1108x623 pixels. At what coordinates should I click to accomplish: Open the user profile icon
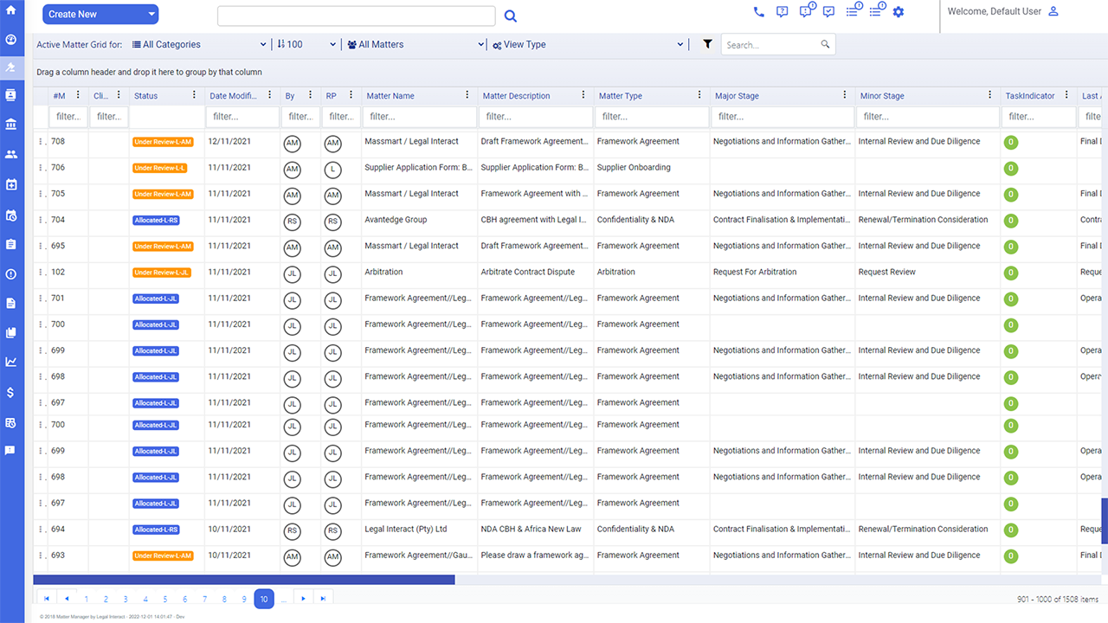[1053, 11]
